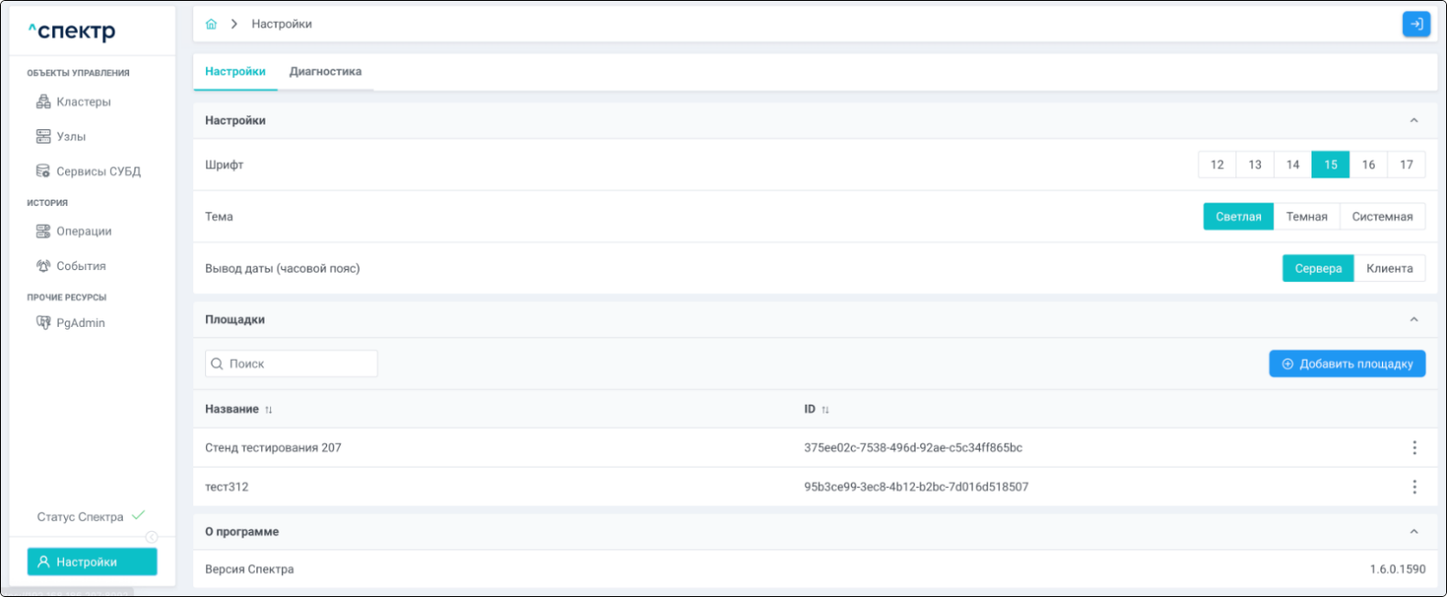This screenshot has width=1447, height=597.
Task: Click the Операции sidebar icon
Action: click(x=43, y=232)
